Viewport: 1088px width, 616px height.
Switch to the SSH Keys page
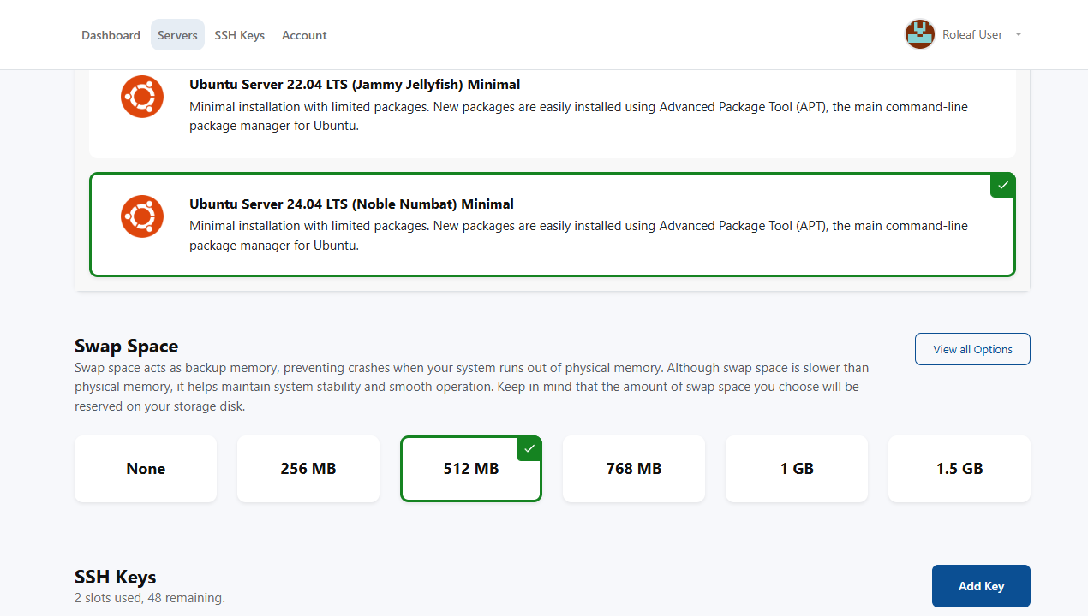239,35
